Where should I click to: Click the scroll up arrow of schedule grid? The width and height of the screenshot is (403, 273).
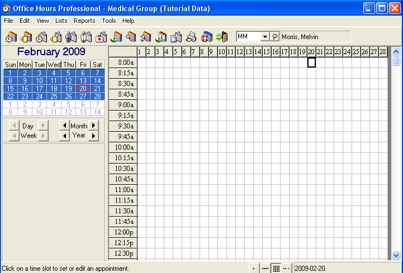click(x=396, y=52)
